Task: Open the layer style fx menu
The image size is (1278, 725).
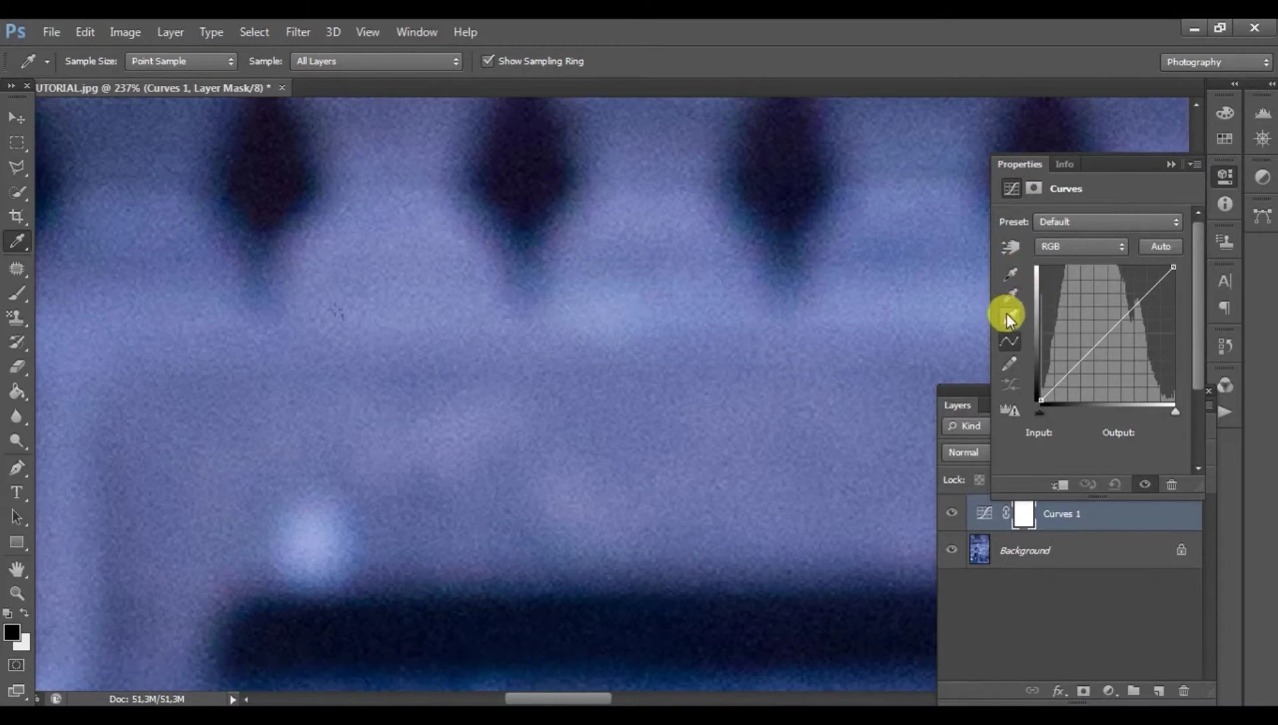Action: [1058, 691]
